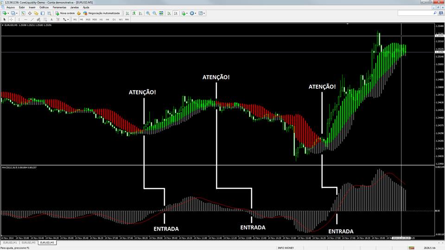Open the Navigator panel
Screen dimensions: 445x250
[36, 13]
